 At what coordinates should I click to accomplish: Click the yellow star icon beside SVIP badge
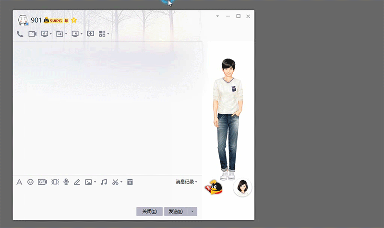(74, 21)
